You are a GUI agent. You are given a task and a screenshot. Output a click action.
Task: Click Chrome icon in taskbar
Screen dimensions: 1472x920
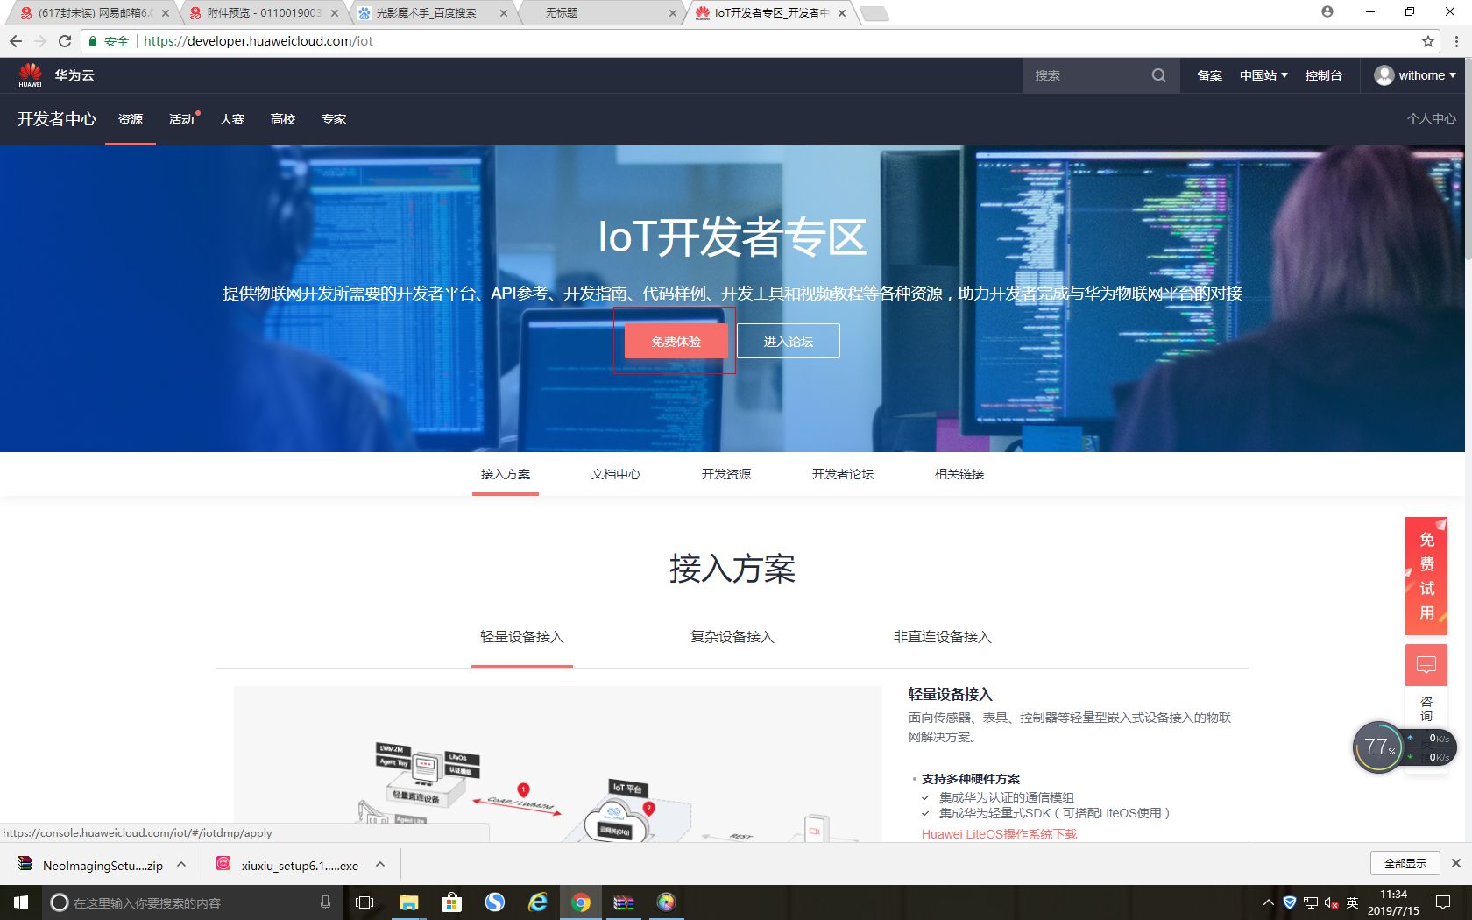[x=580, y=902]
